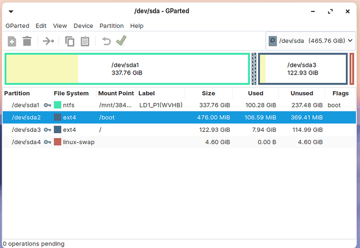Click the Undo last operation icon
The height and width of the screenshot is (248, 360).
click(106, 41)
